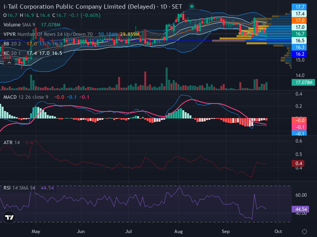The height and width of the screenshot is (237, 317).
Task: Click the May label on time axis
Action: point(36,231)
